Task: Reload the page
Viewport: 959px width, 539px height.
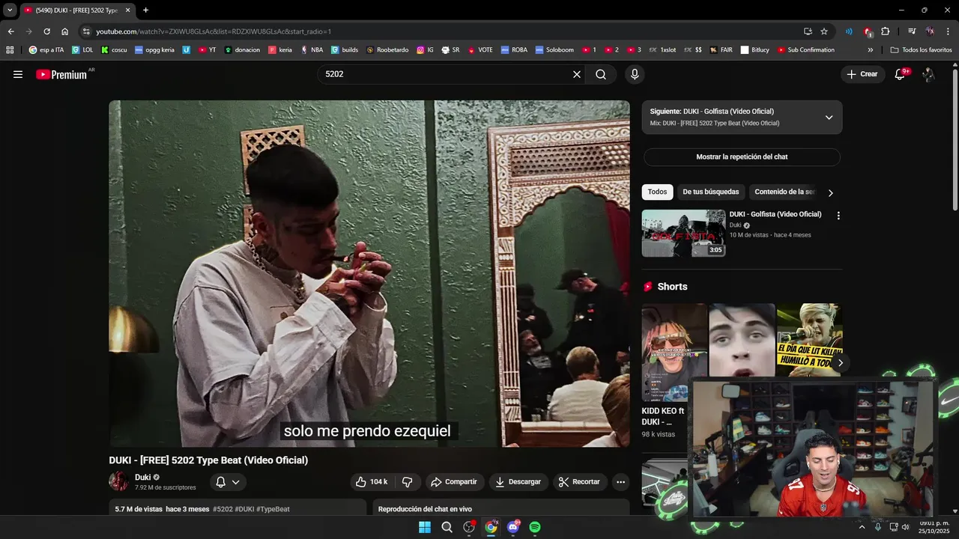Action: pos(46,31)
